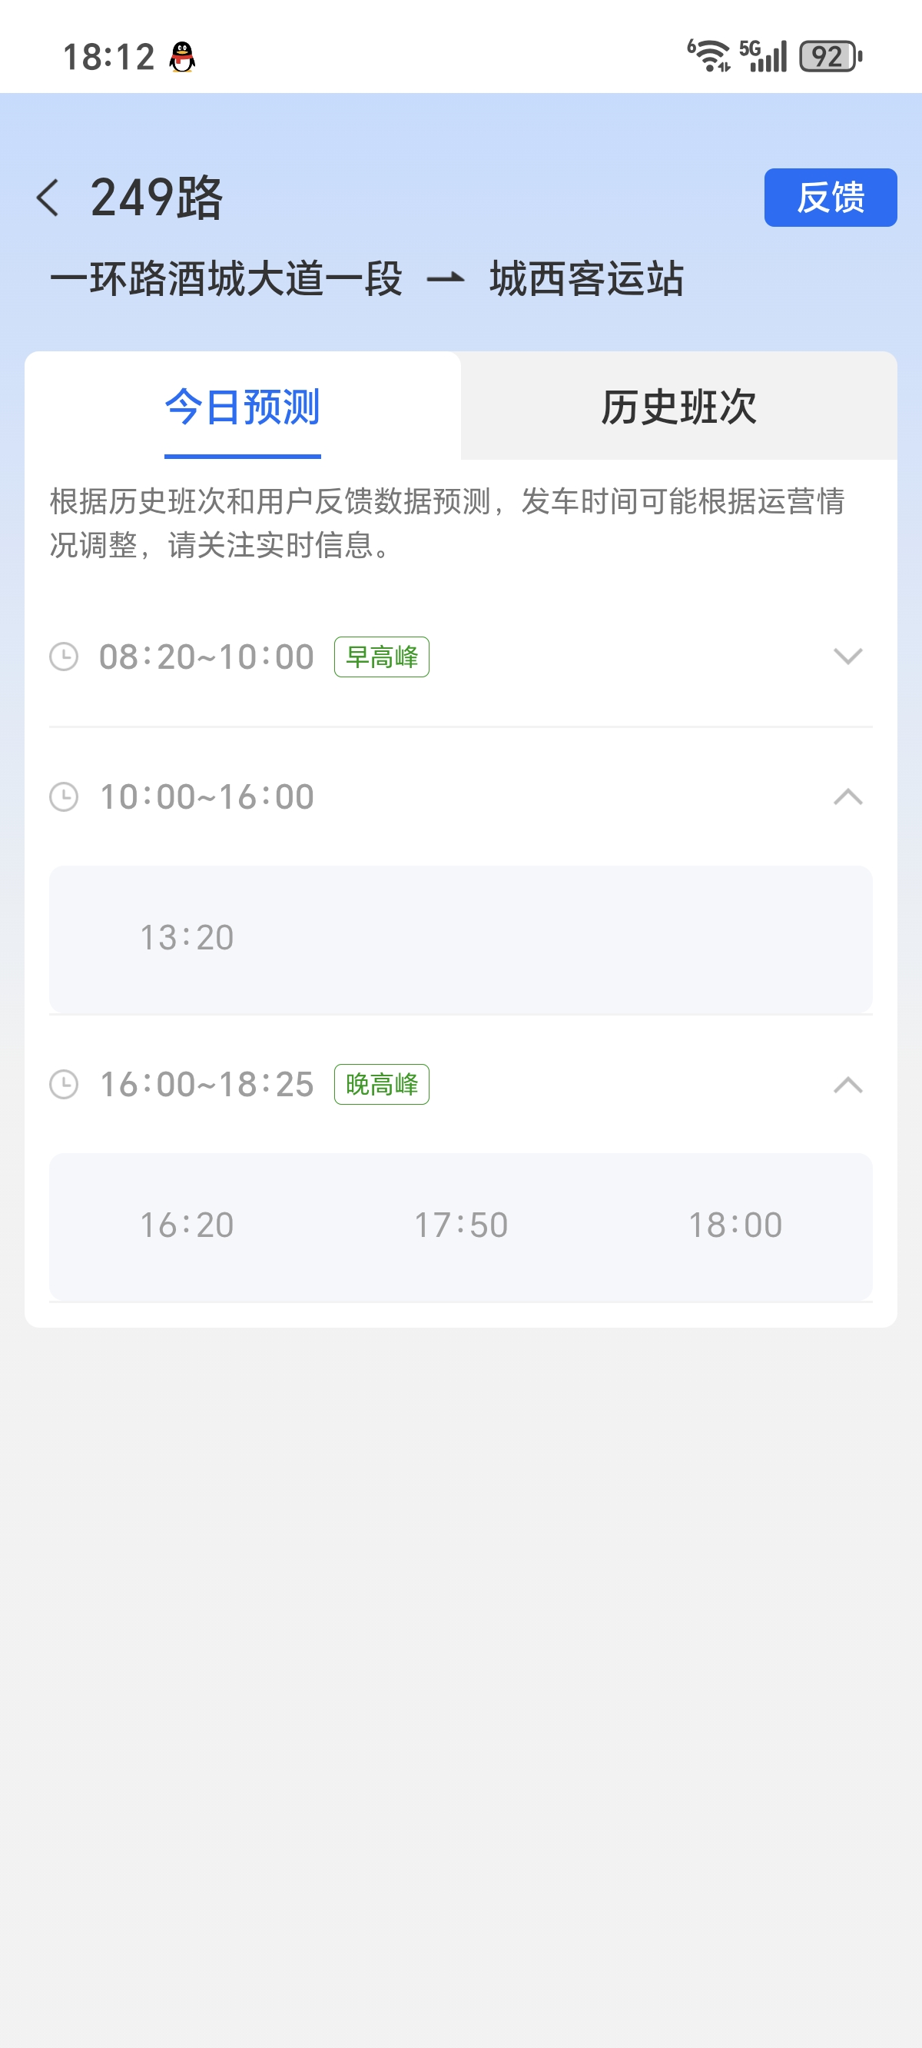Viewport: 922px width, 2048px height.
Task: Tap the 5G signal strength icon
Action: pyautogui.click(x=763, y=55)
